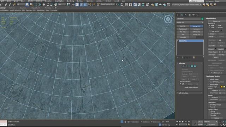This screenshot has height=127, width=226.
Task: Open the reference coordinate system dropdown
Action: pyautogui.click(x=62, y=5)
